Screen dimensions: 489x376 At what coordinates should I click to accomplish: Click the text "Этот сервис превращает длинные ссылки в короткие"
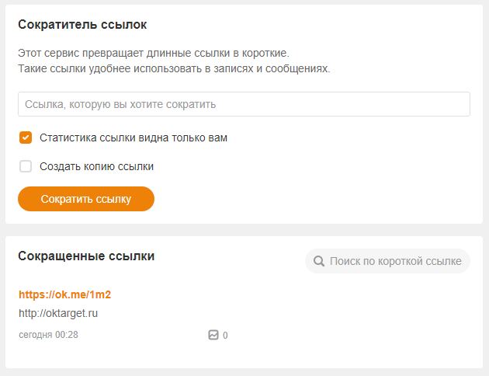(152, 53)
